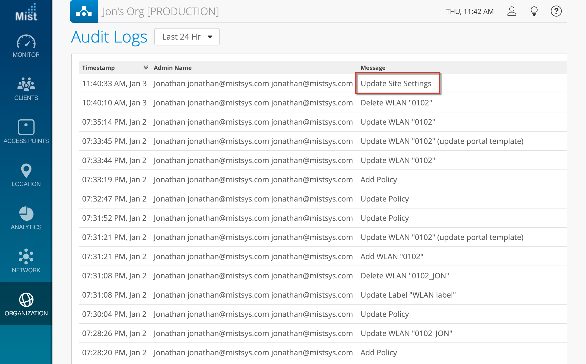
Task: Open the Network nodes icon
Action: click(x=26, y=257)
